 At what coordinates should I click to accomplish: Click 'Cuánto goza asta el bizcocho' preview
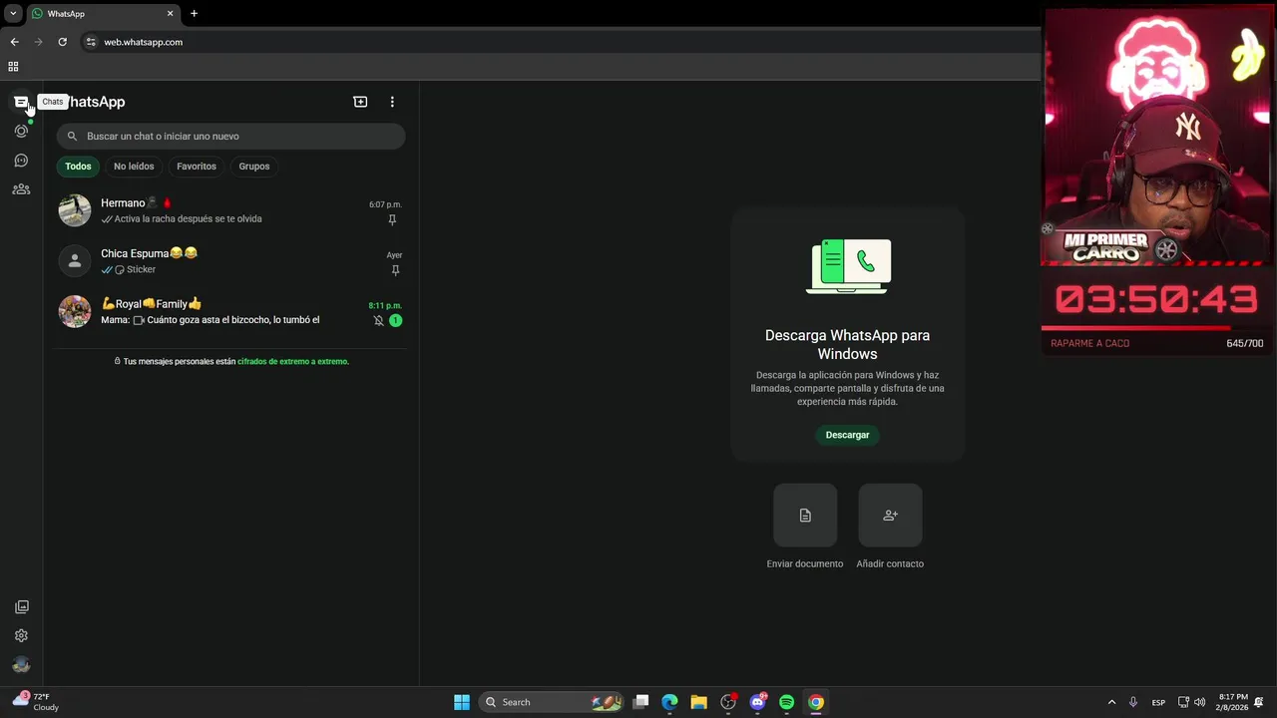point(232,320)
